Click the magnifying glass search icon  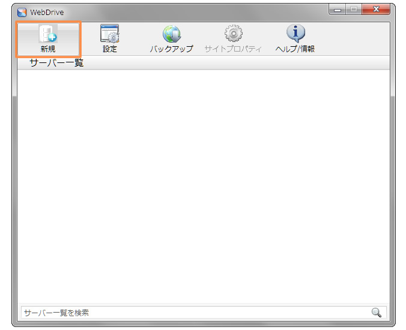[x=377, y=313]
